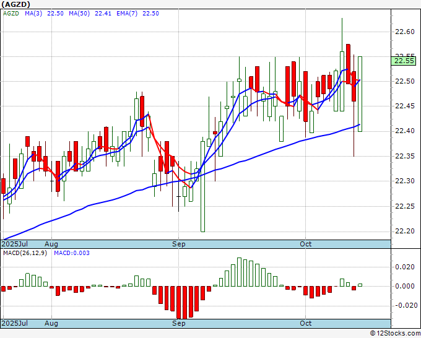
Task: Click the (AGZD) chart title
Action: (16, 4)
